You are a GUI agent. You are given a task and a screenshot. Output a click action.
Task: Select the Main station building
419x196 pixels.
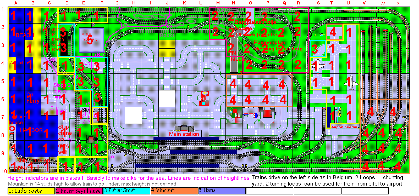pyautogui.click(x=184, y=128)
